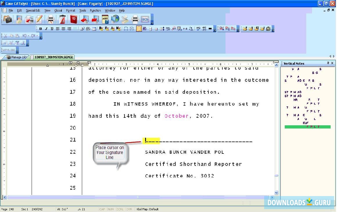
Task: Expand the undo history dropdown arrow
Action: coord(28,36)
